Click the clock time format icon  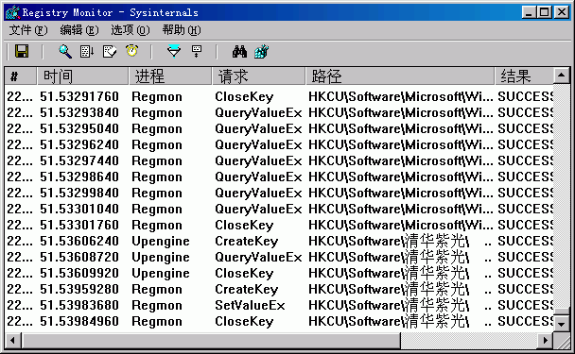click(x=132, y=51)
